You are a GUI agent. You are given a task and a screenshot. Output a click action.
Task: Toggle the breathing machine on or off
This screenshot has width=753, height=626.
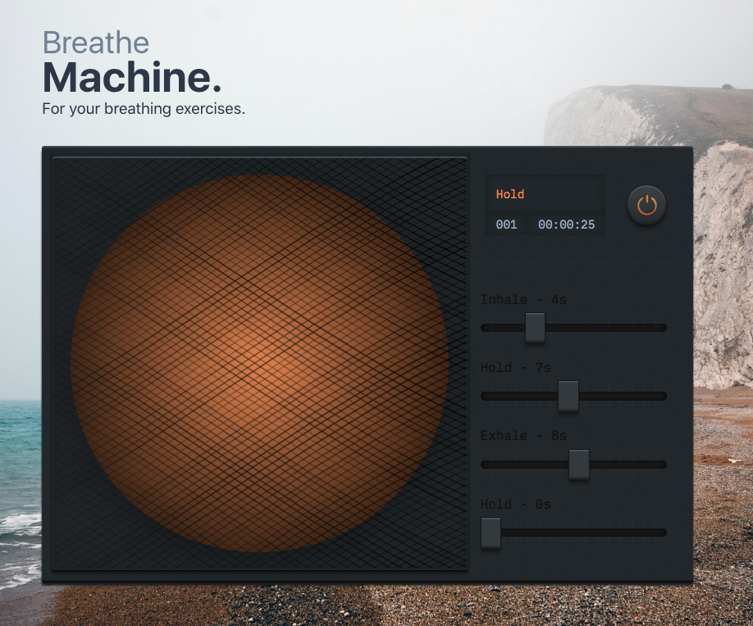click(646, 205)
